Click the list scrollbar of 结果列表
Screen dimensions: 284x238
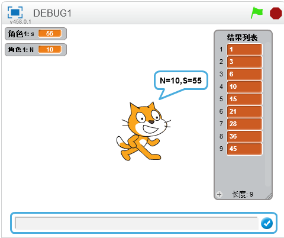click(267, 114)
